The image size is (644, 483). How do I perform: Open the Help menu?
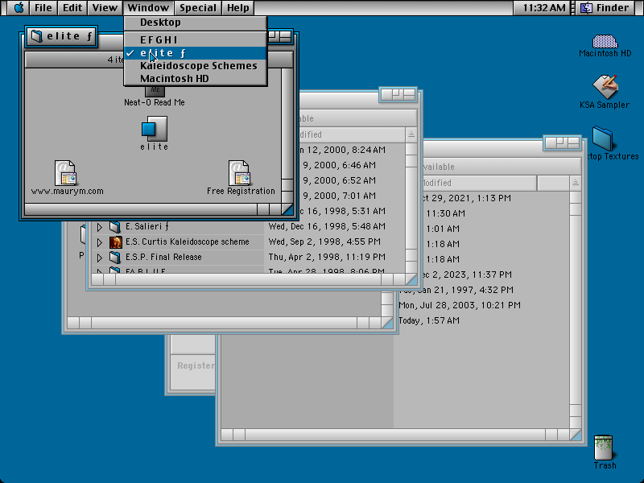pos(237,8)
